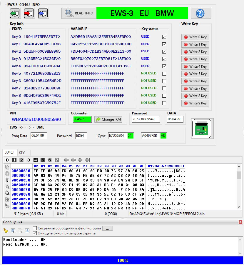Enable saving messages to the history file
Viewport: 244px width, 265px height.
pos(35,228)
